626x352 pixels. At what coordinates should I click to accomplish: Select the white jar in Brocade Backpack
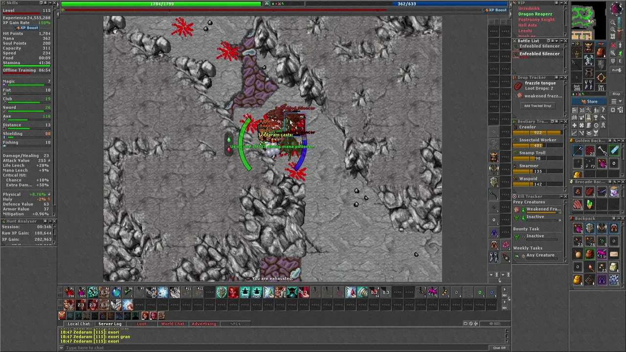[614, 192]
